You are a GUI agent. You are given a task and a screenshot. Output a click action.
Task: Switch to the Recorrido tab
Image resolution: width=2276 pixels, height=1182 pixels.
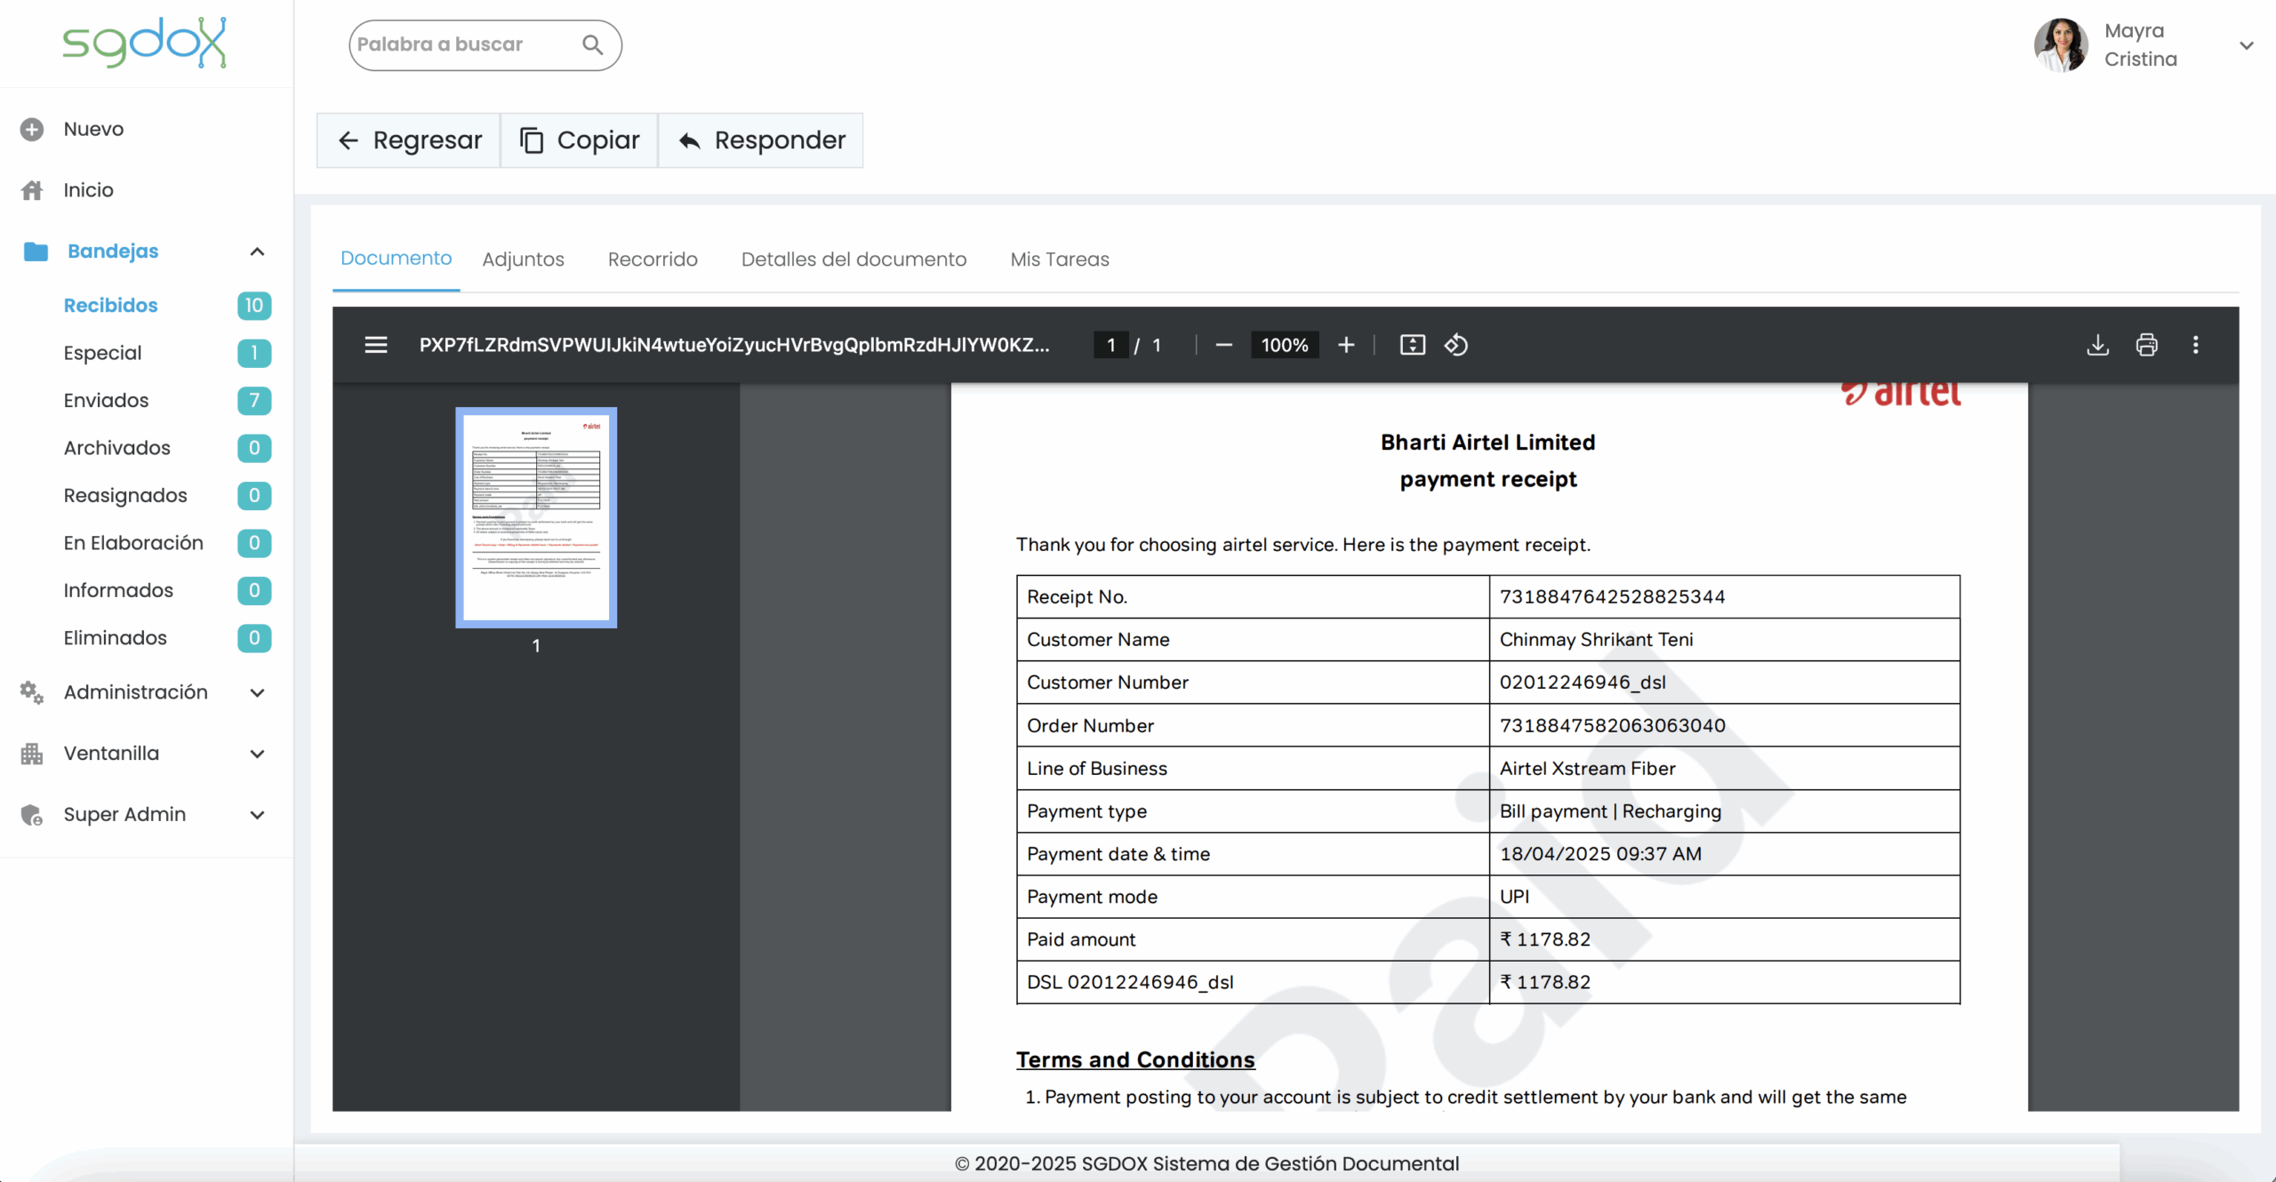coord(653,260)
